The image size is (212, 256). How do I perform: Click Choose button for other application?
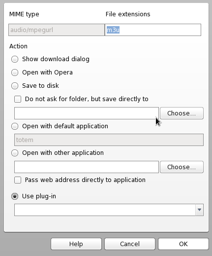pos(182,167)
